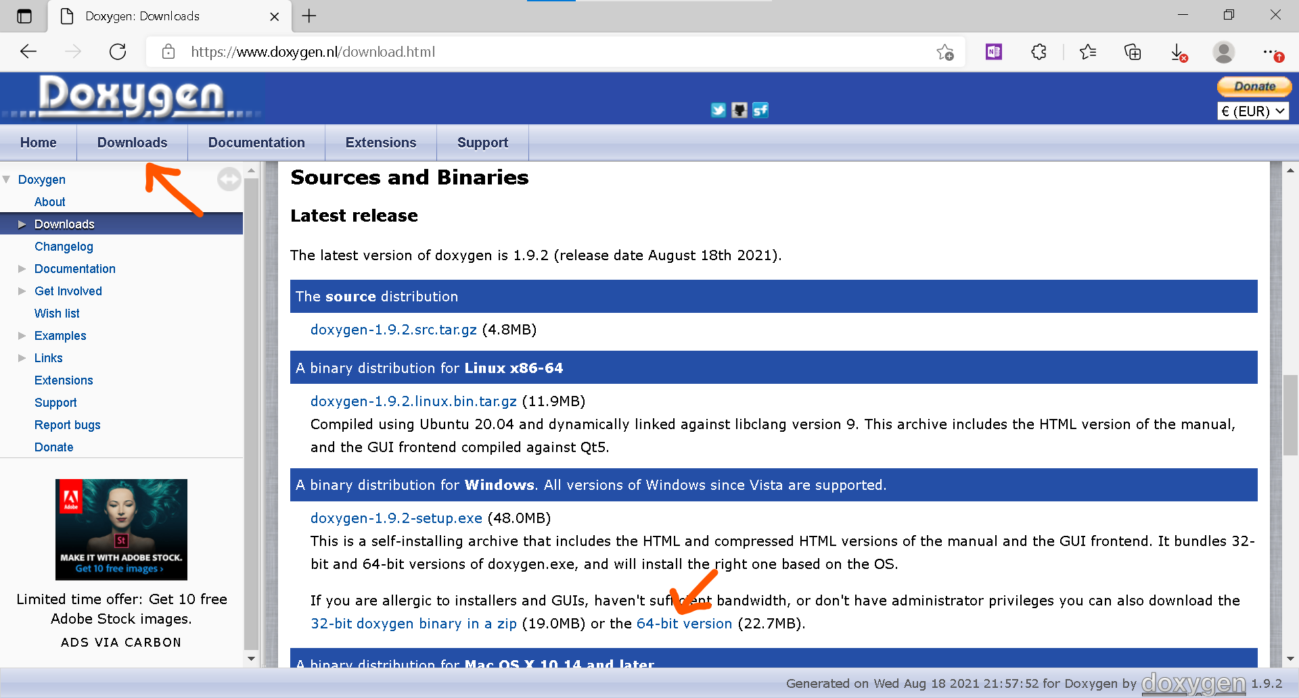Select Changelog in sidebar tree
1299x698 pixels.
[64, 247]
